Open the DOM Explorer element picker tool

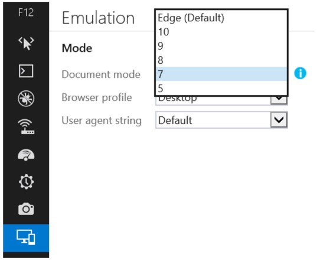click(26, 43)
